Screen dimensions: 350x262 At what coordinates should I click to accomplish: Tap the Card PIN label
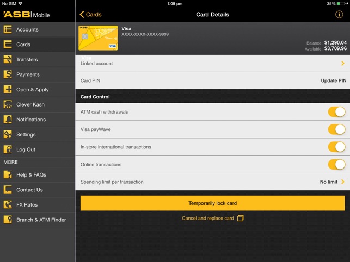90,80
